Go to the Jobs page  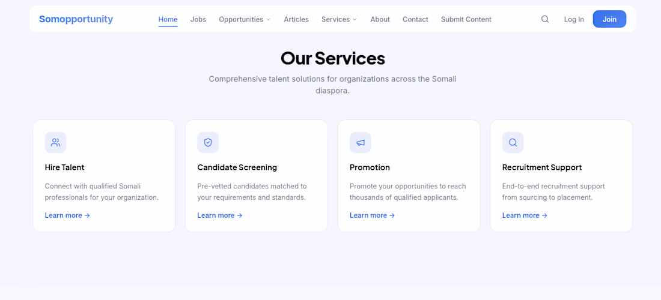click(198, 19)
